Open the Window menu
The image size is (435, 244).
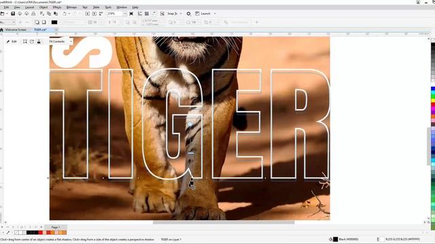tap(122, 7)
